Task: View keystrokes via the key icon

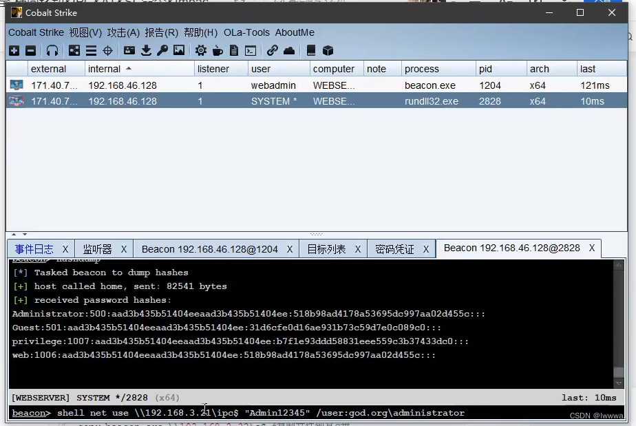Action: pyautogui.click(x=162, y=51)
